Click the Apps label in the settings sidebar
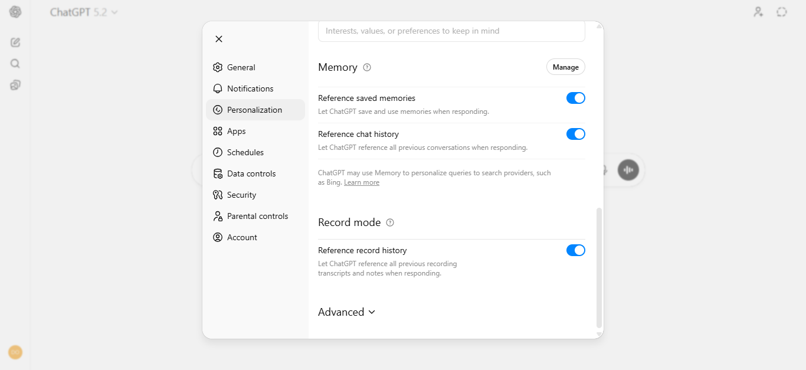 [x=236, y=131]
